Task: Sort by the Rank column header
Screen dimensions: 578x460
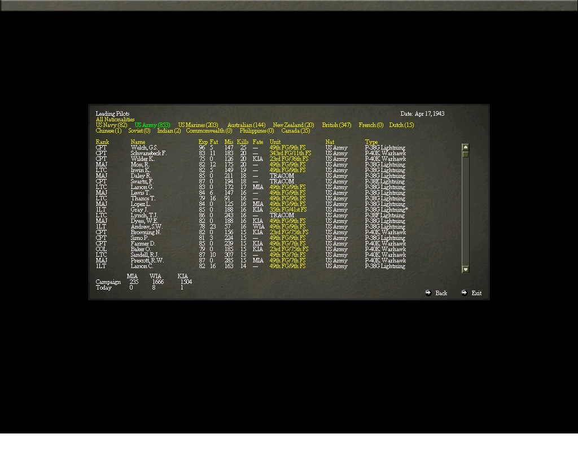Action: pos(102,142)
